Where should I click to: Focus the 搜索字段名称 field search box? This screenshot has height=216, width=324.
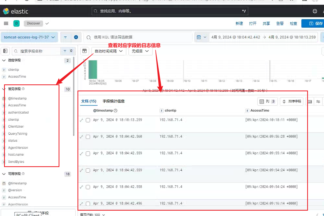point(36,51)
